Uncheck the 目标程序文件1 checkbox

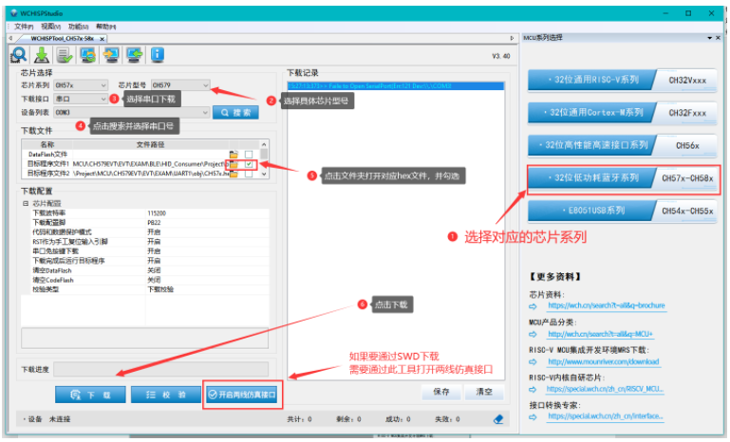coord(249,164)
